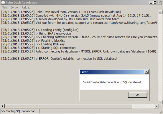This screenshot has width=163, height=114.
Task: Minimize the Poke Dash Revolution window
Action: pyautogui.click(x=151, y=3)
